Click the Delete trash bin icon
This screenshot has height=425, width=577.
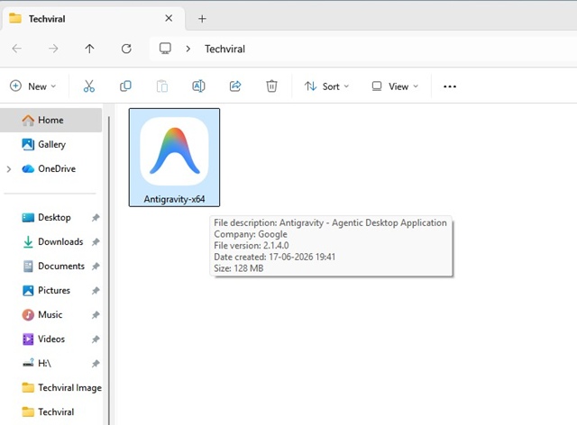[271, 86]
